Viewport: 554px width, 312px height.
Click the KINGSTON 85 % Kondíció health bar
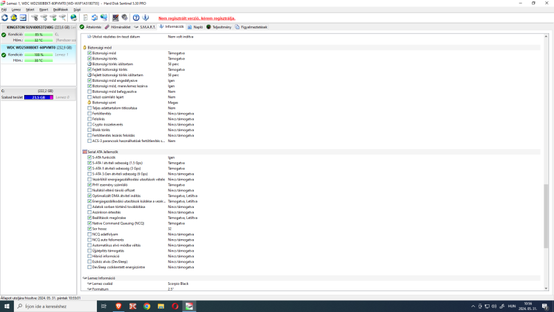(39, 35)
